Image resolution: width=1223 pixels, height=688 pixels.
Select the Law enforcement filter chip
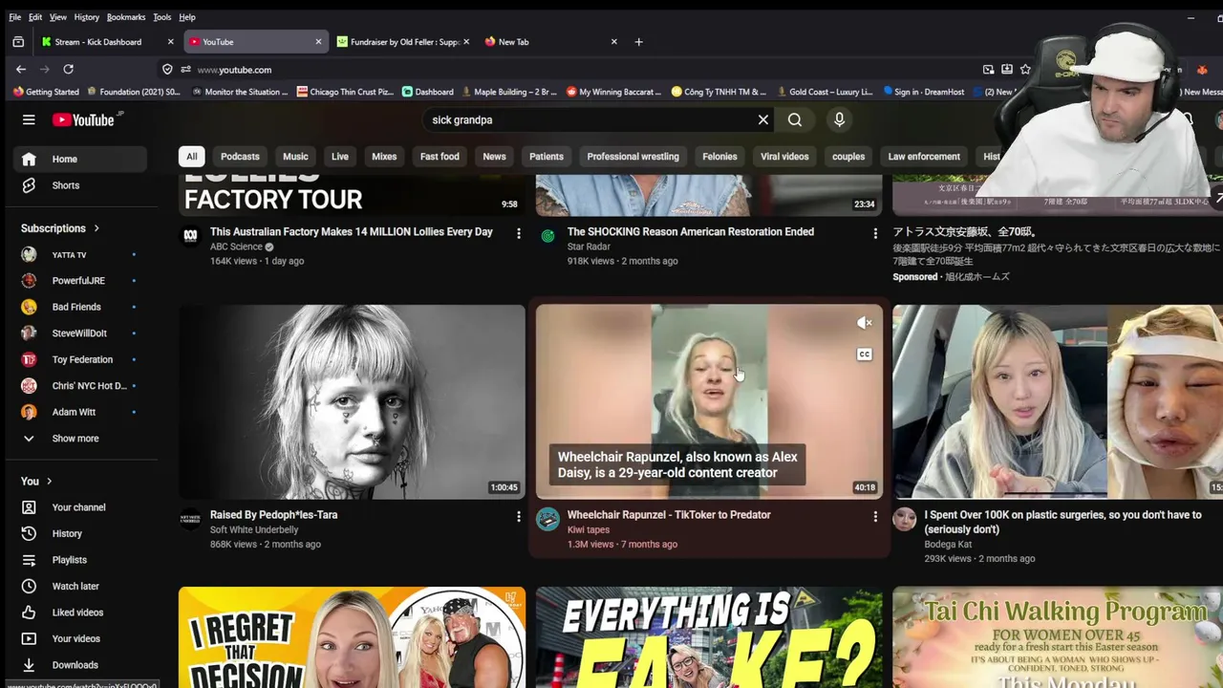pyautogui.click(x=924, y=157)
